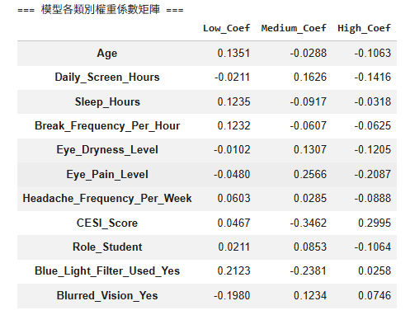The height and width of the screenshot is (315, 410).
Task: Click the Low_Coef column header
Action: (226, 28)
